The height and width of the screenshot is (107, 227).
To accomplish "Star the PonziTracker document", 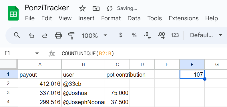I will [82, 8].
